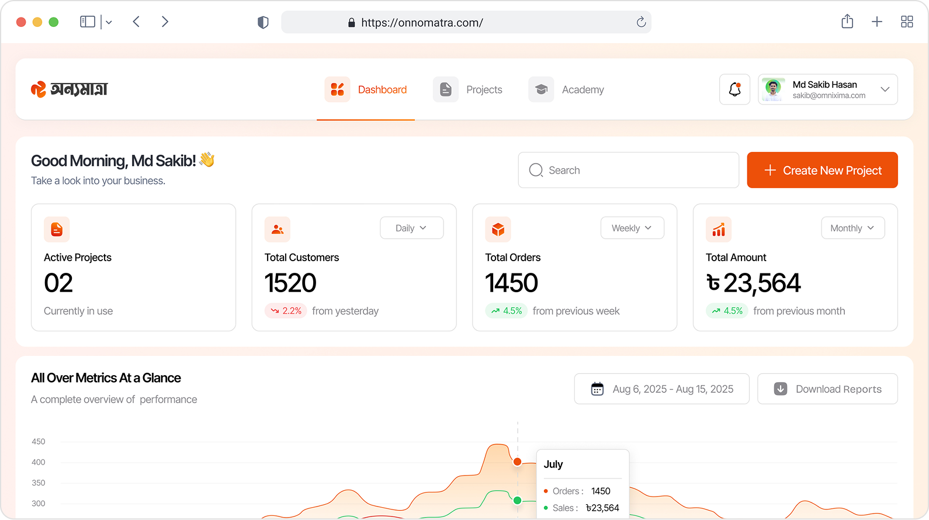The width and height of the screenshot is (929, 520).
Task: Click the Onnomatra logo
Action: point(70,89)
